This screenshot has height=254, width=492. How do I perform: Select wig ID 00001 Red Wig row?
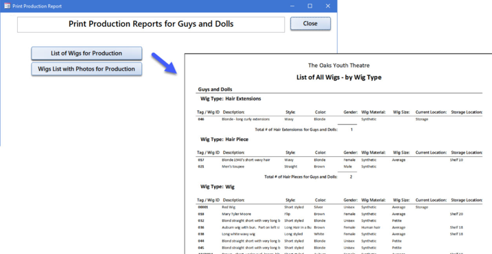click(x=340, y=207)
